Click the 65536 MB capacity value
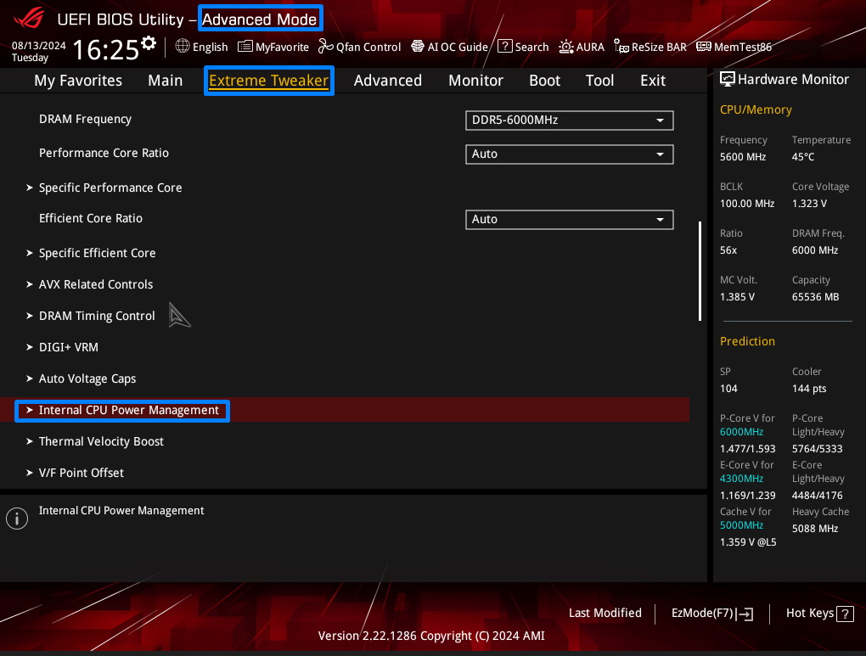 (815, 297)
